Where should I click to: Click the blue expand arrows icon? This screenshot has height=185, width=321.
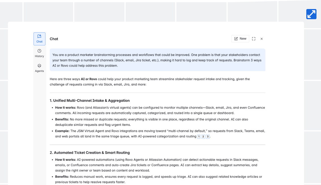311,14
